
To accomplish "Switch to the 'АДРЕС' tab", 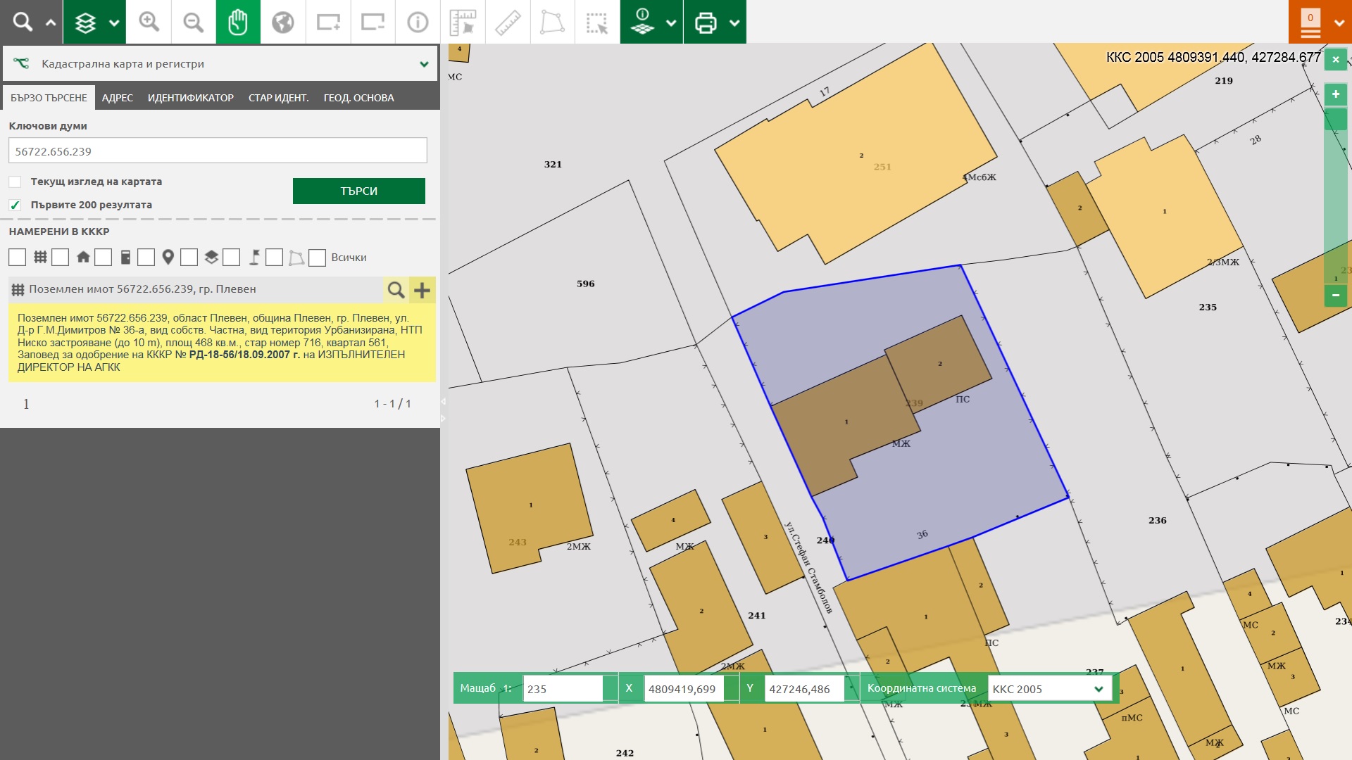I will click(117, 98).
